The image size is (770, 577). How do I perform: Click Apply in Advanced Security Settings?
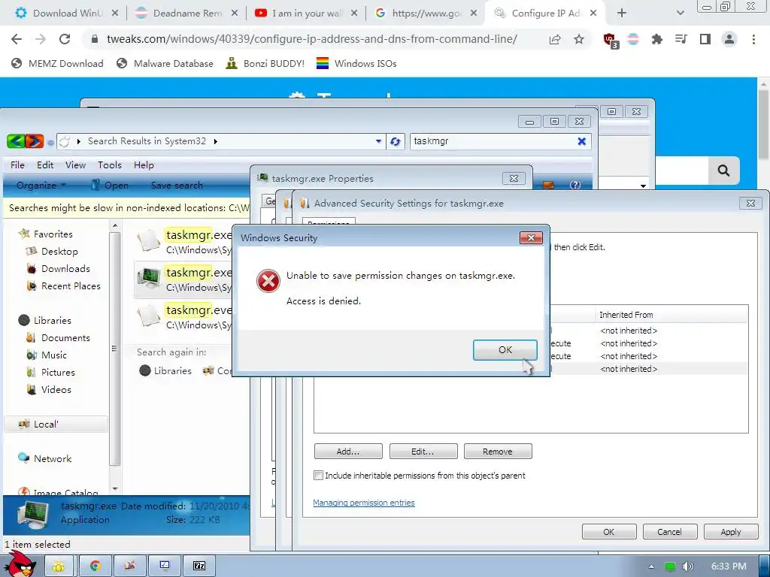coord(730,532)
